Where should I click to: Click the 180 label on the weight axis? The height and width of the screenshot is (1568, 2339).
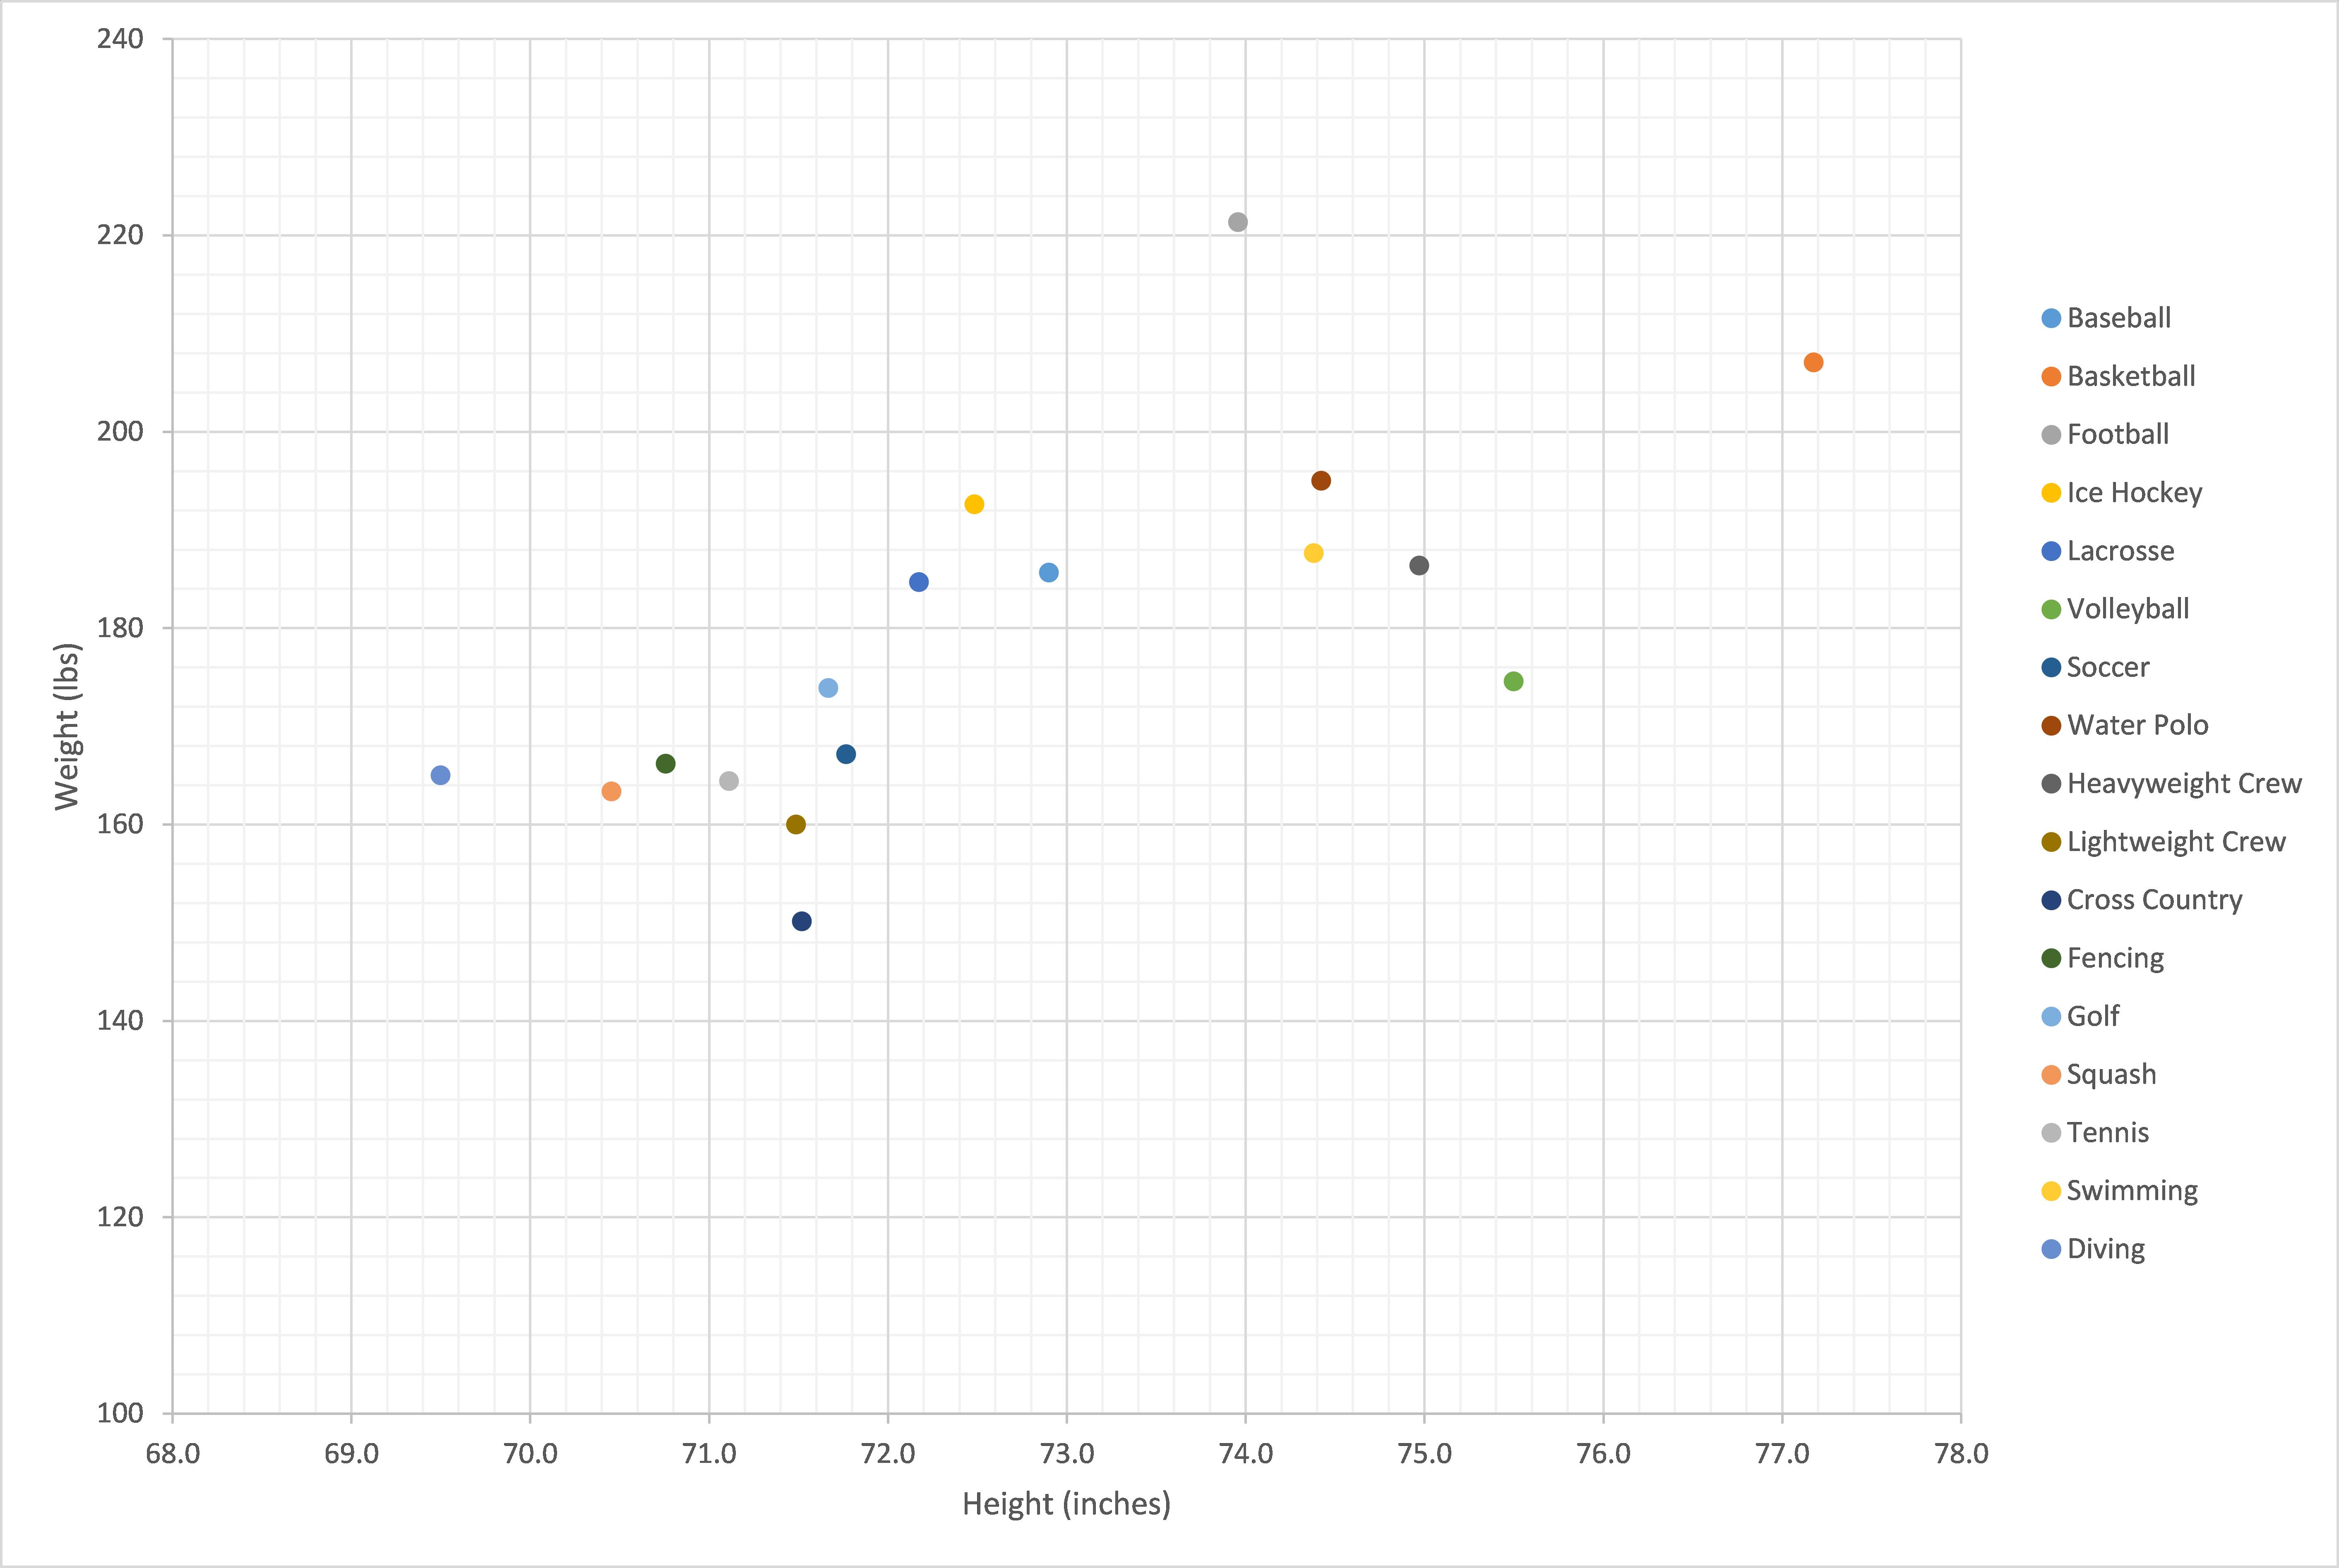(x=121, y=628)
